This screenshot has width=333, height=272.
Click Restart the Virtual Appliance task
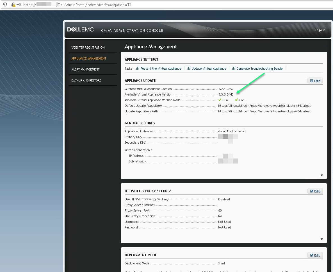pyautogui.click(x=161, y=69)
